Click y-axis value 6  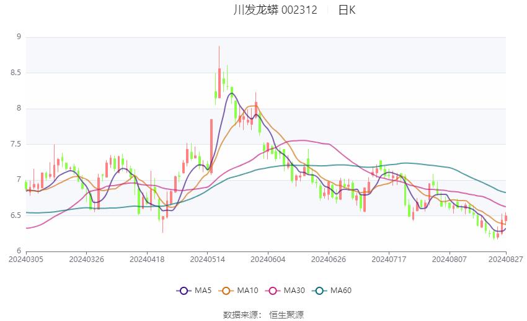click(x=19, y=251)
